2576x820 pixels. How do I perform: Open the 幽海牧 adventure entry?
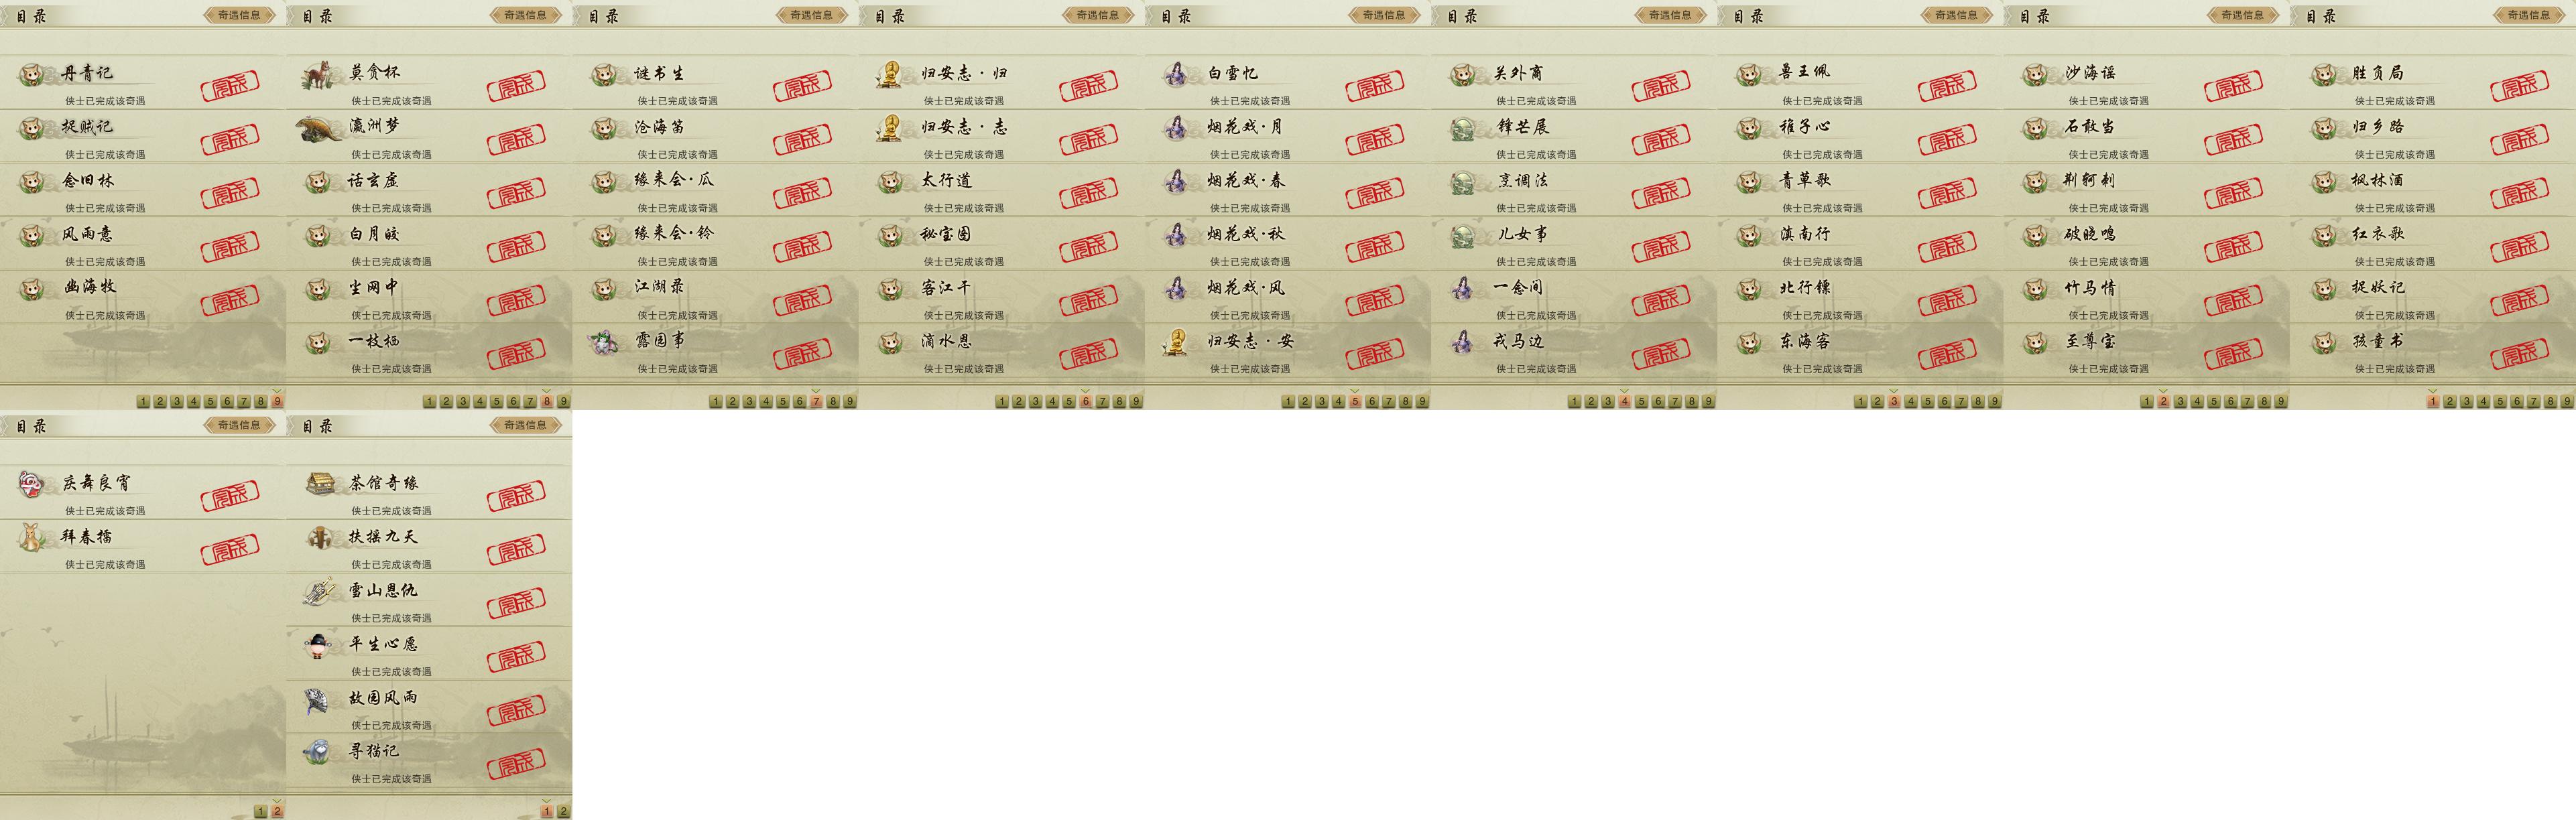[x=143, y=297]
